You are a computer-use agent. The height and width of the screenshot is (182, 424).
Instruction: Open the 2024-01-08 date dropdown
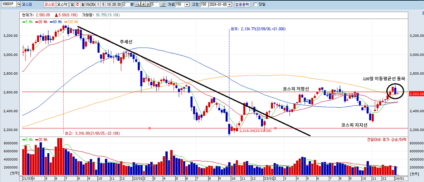(x=230, y=4)
